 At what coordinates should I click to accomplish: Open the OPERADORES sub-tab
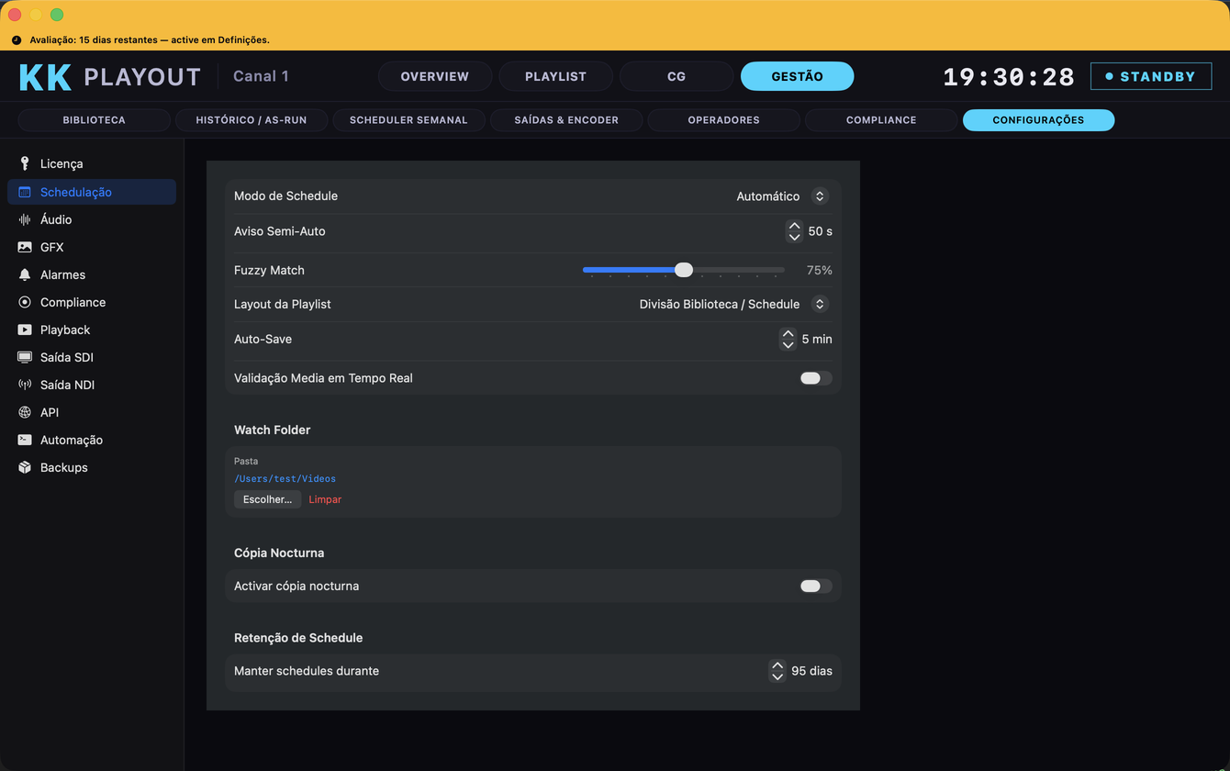(x=723, y=120)
